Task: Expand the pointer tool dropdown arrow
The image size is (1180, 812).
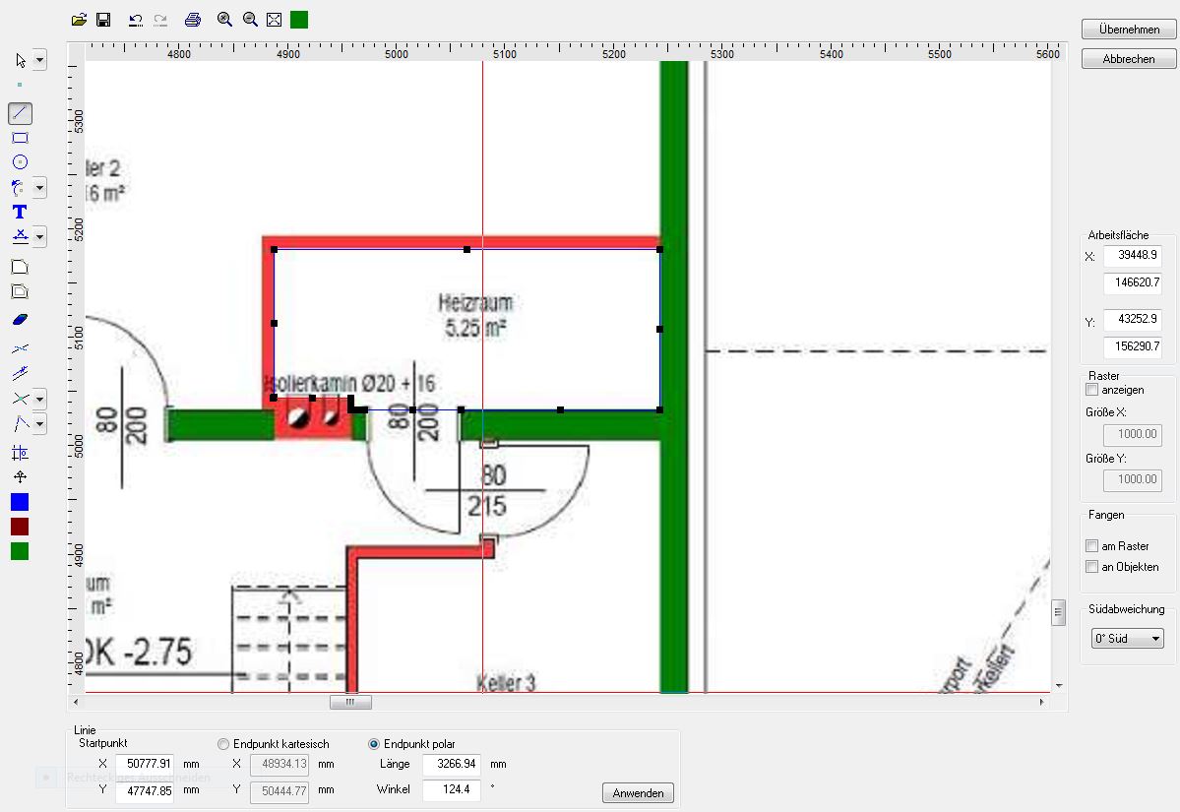Action: (x=39, y=61)
